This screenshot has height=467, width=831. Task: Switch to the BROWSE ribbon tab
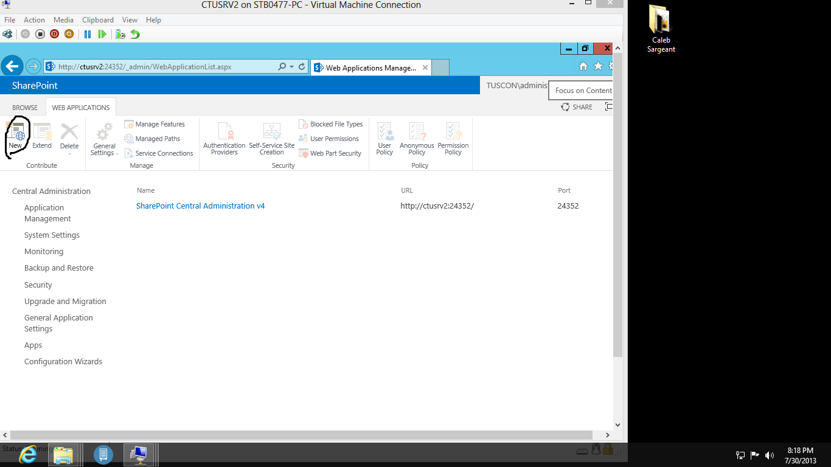click(x=25, y=108)
